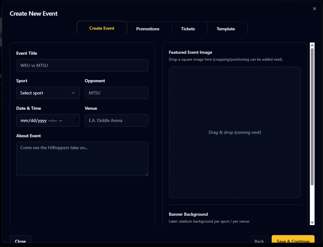Viewport: 323px width, 247px height.
Task: Switch to the Promotions tab
Action: [148, 28]
